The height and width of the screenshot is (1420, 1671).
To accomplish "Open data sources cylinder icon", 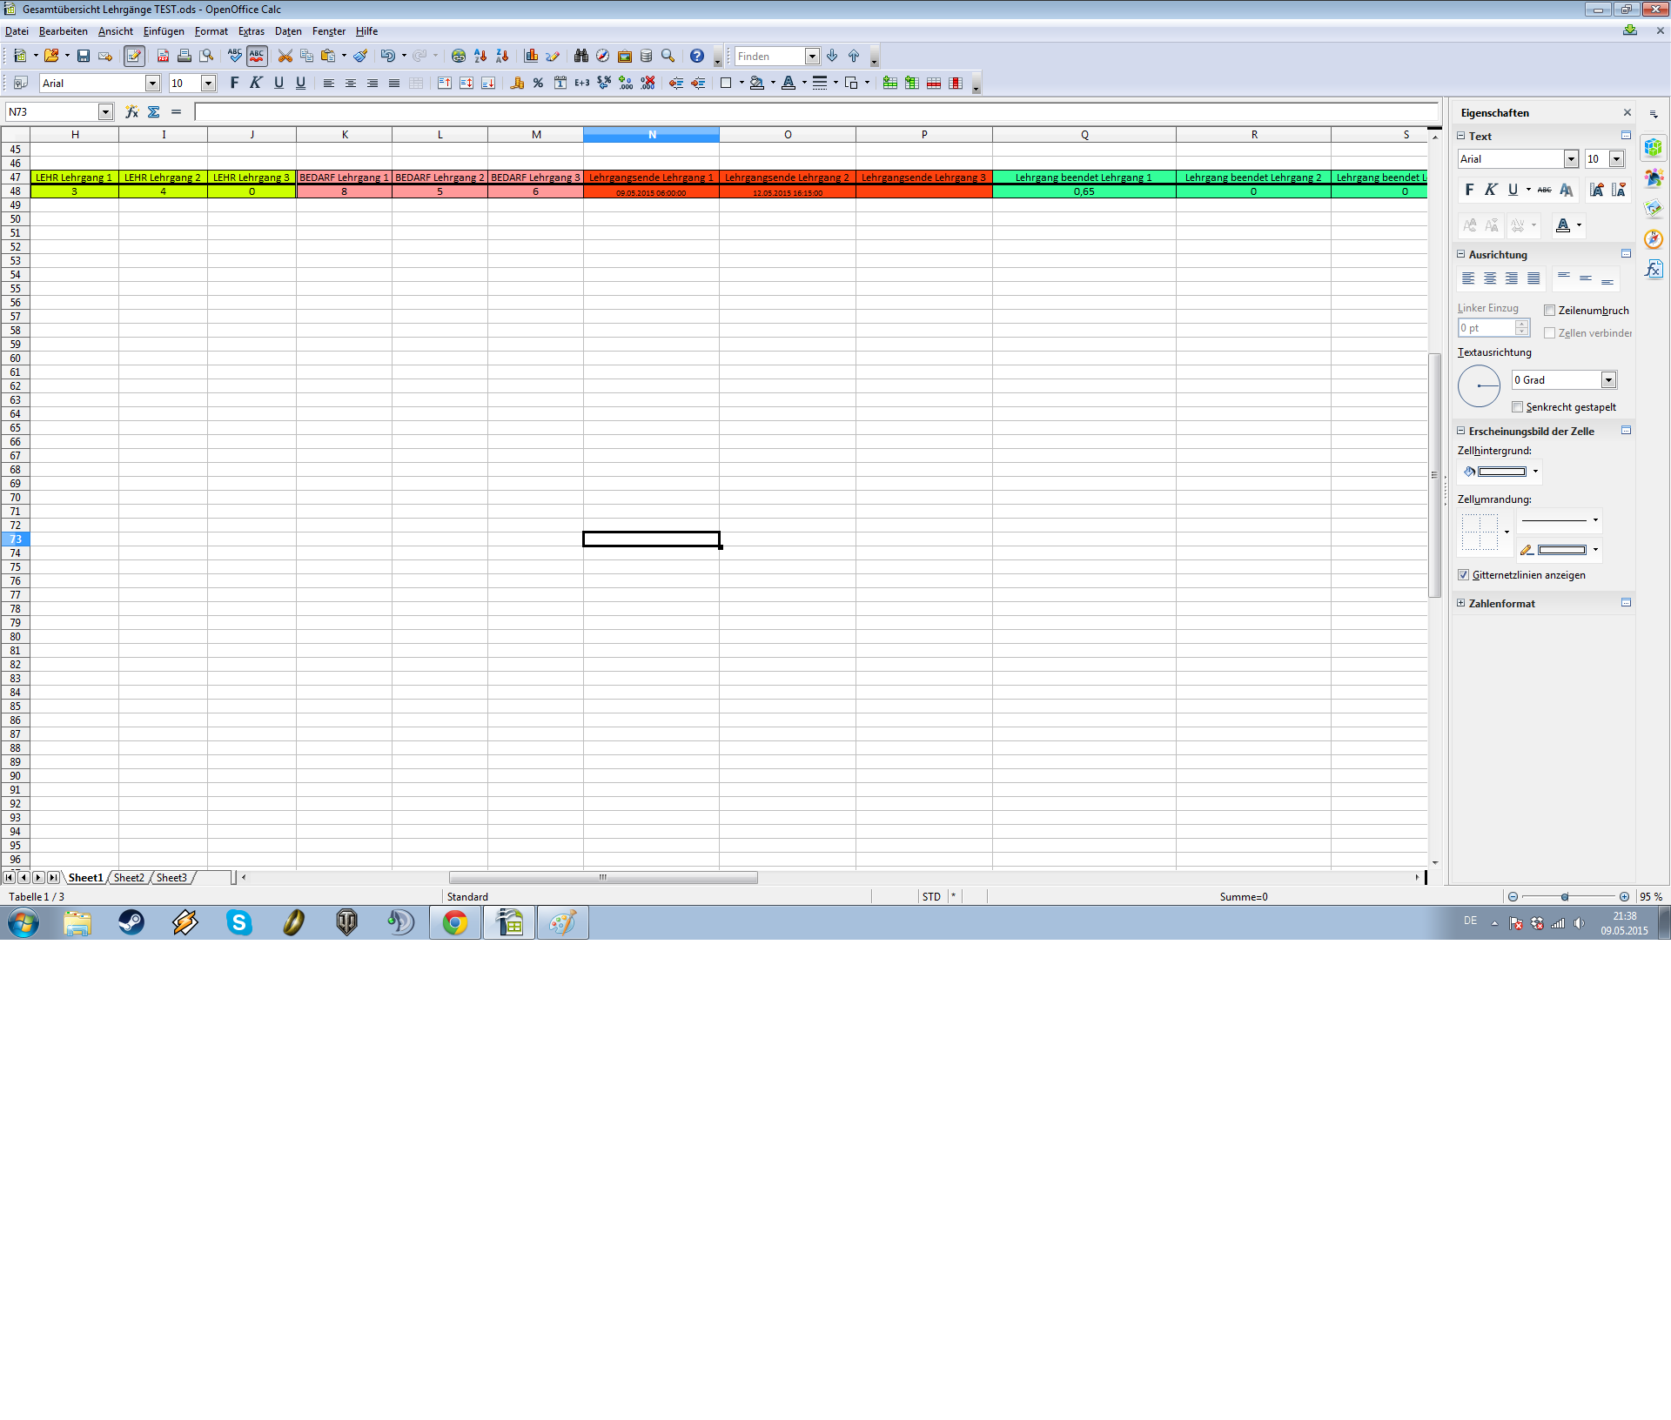I will click(647, 57).
